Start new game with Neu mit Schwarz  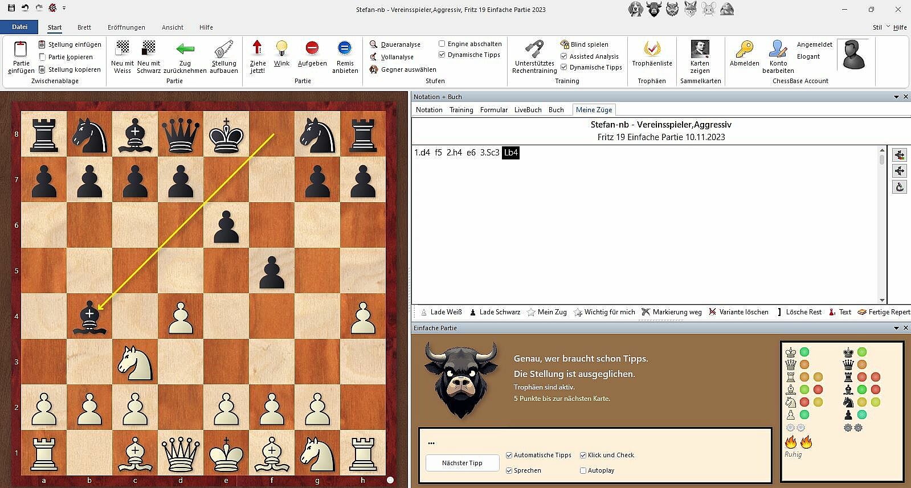point(149,48)
